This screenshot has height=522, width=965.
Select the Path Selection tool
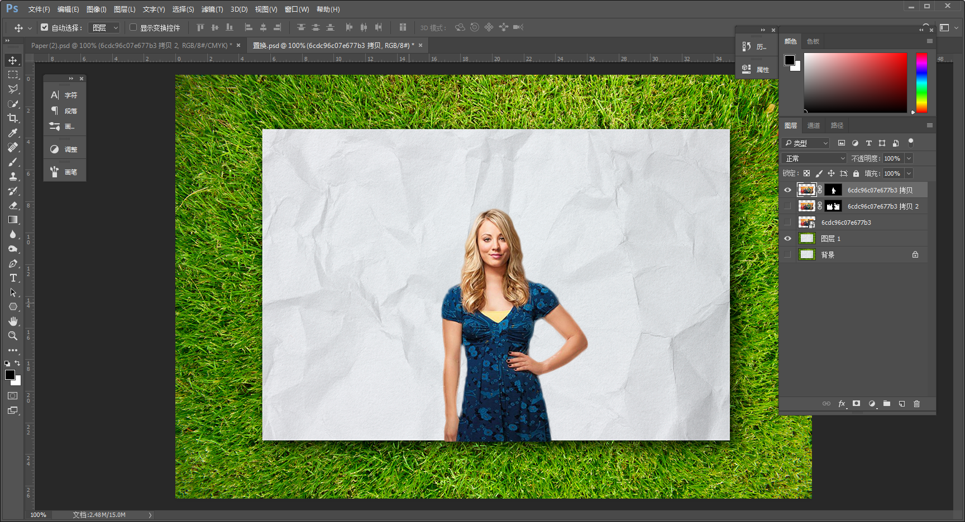tap(13, 292)
